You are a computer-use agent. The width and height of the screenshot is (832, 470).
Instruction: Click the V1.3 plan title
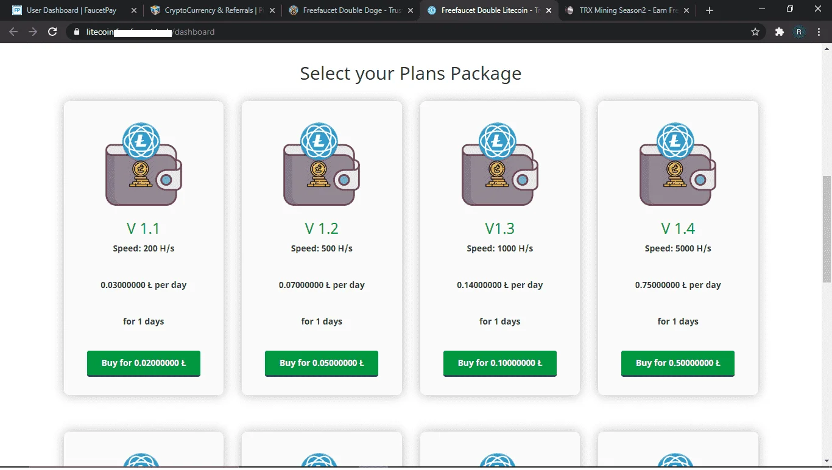pyautogui.click(x=500, y=228)
